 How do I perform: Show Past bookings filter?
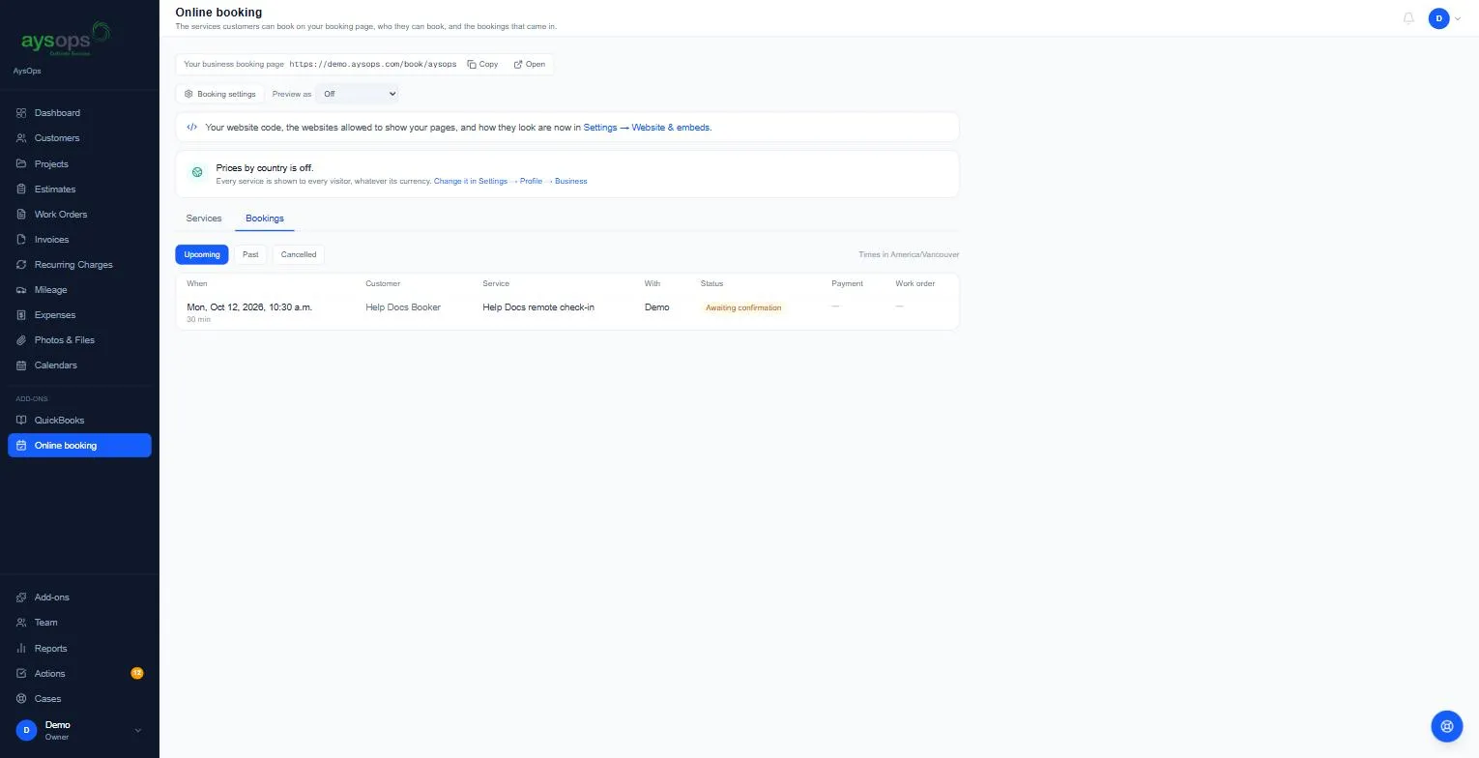pos(250,254)
